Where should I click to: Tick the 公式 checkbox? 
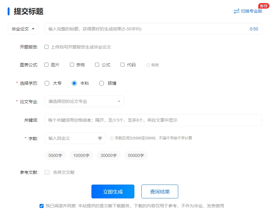(x=97, y=65)
